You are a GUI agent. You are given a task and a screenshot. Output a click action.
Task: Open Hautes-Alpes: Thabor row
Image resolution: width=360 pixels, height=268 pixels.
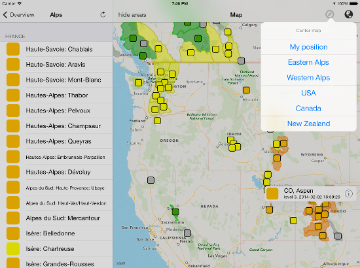point(56,95)
